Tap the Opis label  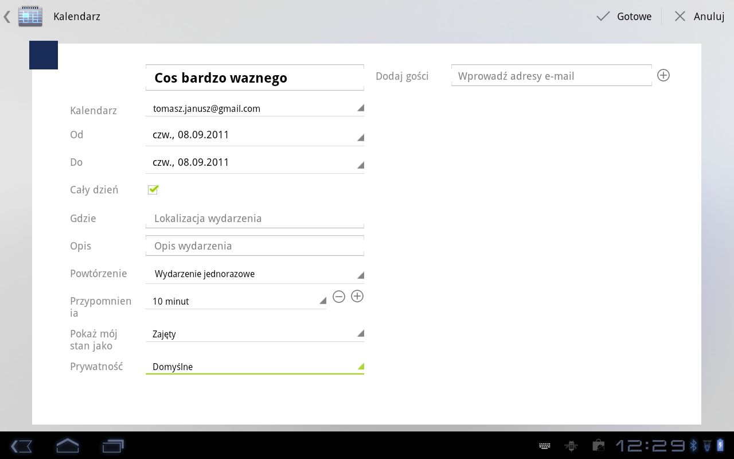(x=80, y=246)
